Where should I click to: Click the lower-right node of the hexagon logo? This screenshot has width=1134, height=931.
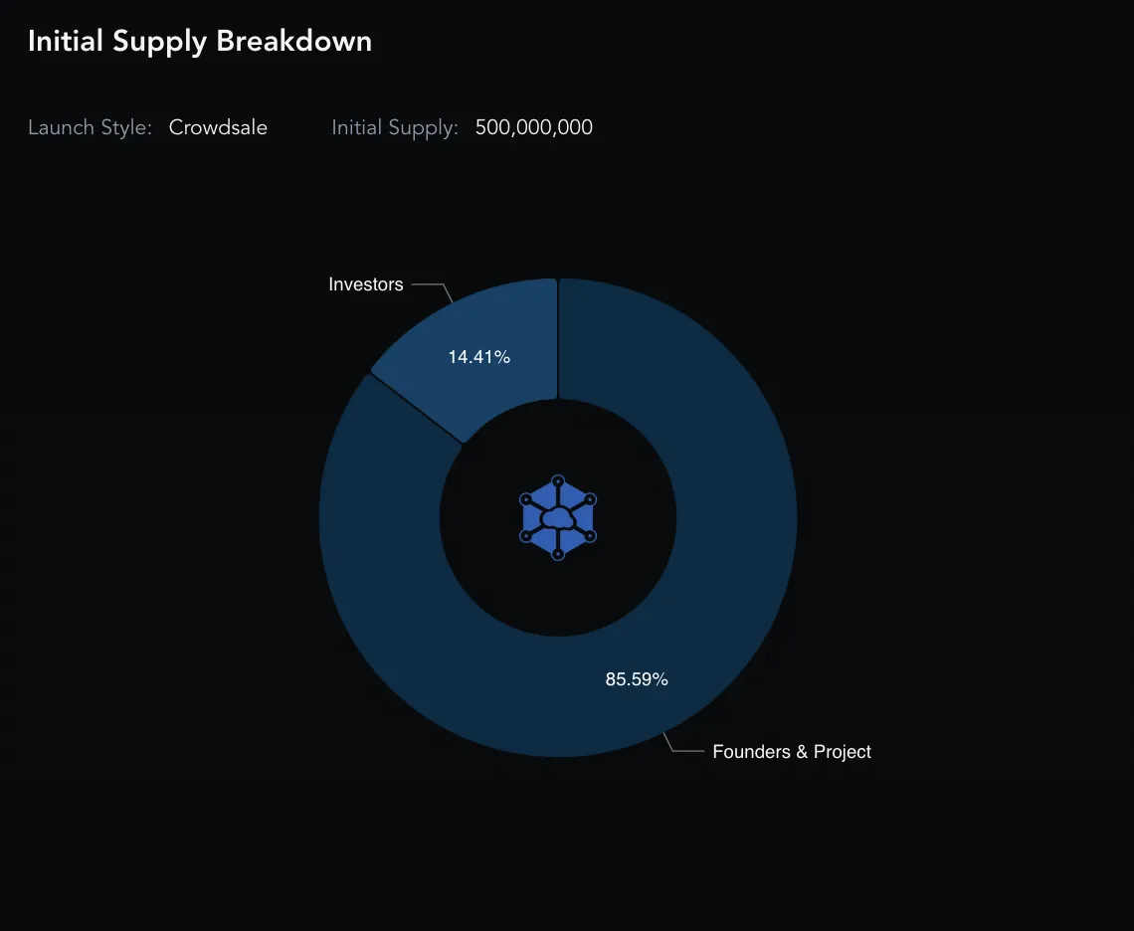point(590,536)
